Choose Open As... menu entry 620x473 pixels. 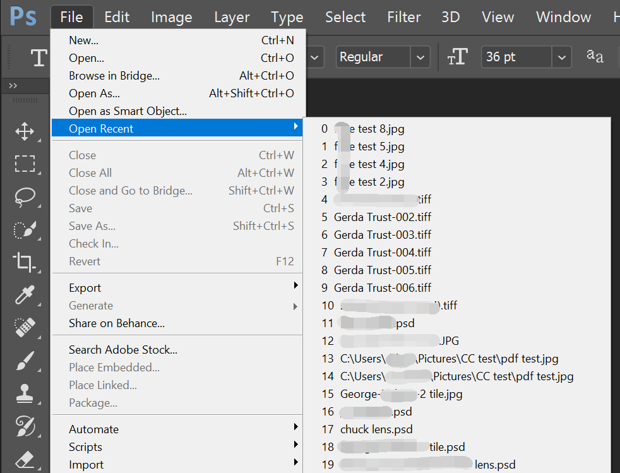click(177, 93)
